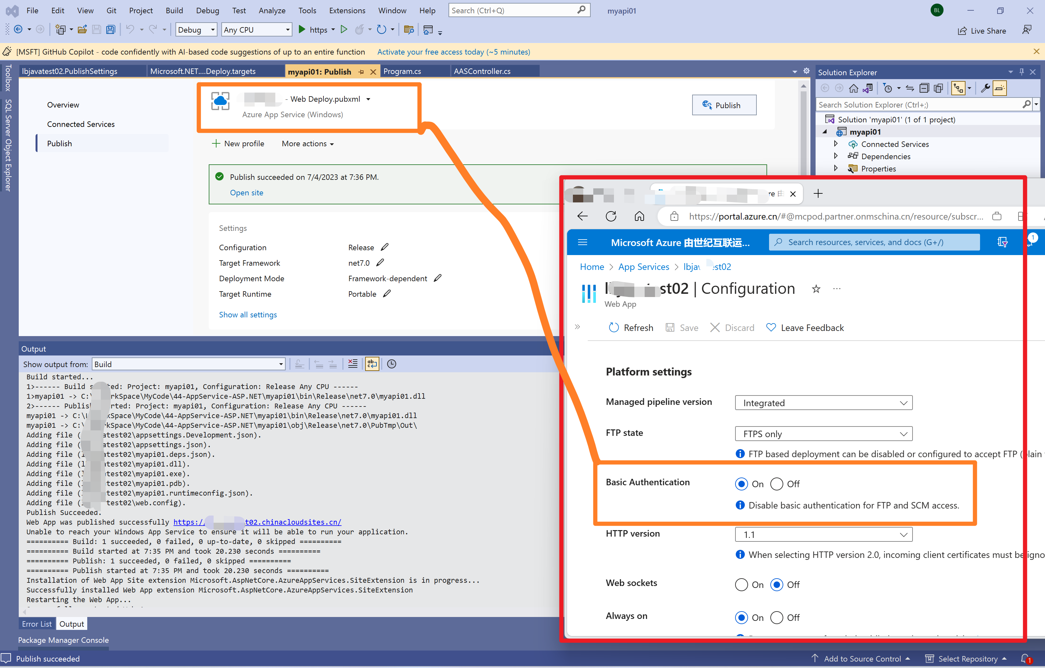
Task: Favorite the Configuration page with star icon
Action: [x=816, y=289]
